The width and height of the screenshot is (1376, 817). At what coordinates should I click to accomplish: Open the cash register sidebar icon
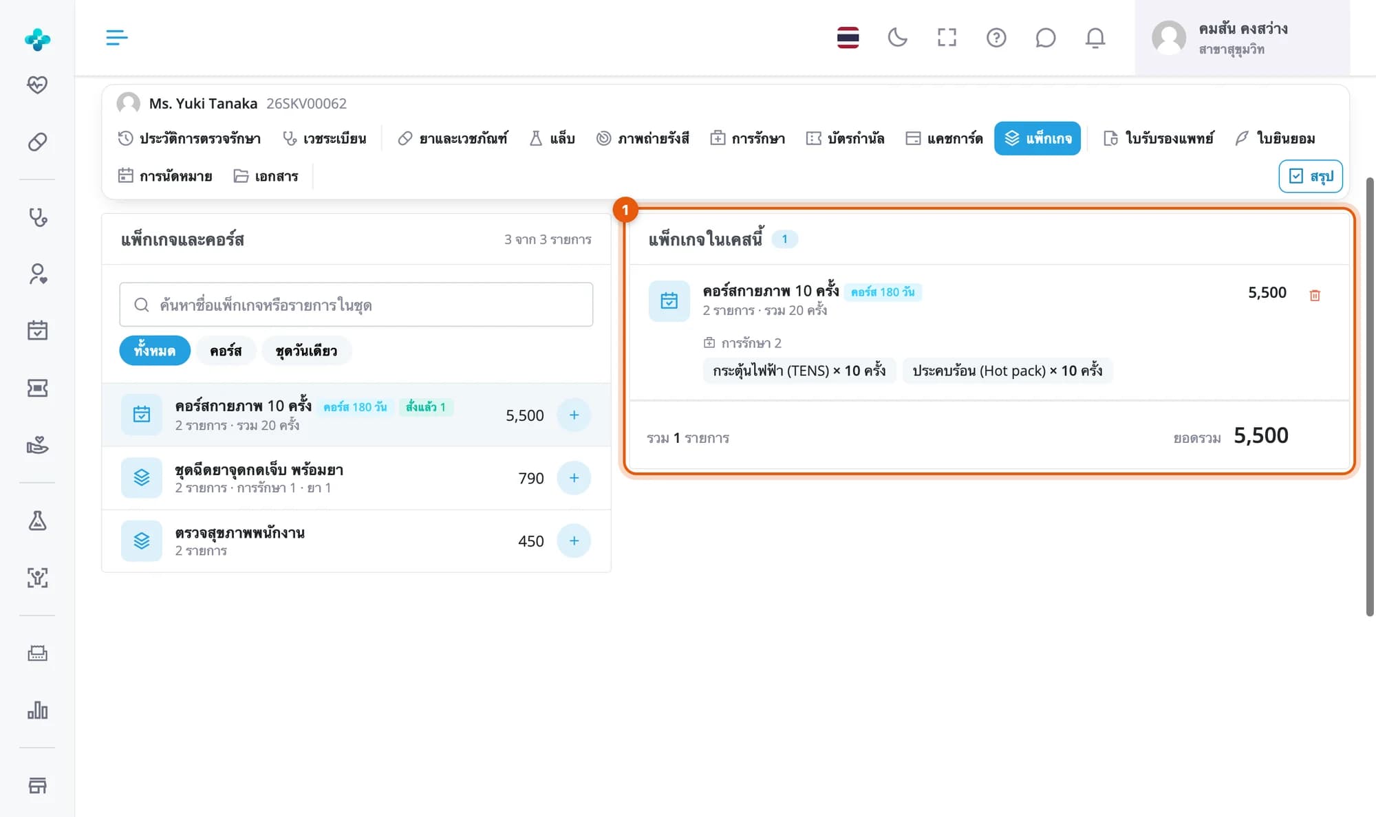(37, 653)
